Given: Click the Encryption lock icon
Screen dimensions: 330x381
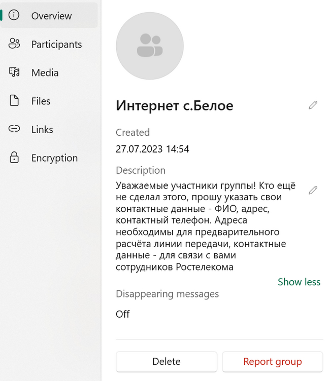Looking at the screenshot, I should tap(14, 157).
